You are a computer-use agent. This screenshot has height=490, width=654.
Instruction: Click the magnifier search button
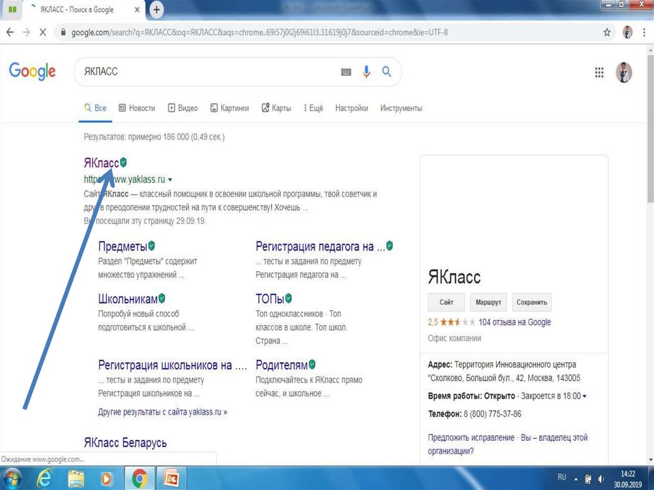coord(386,72)
